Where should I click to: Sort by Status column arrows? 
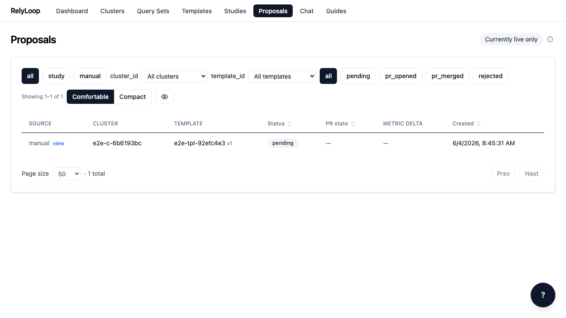click(x=290, y=124)
